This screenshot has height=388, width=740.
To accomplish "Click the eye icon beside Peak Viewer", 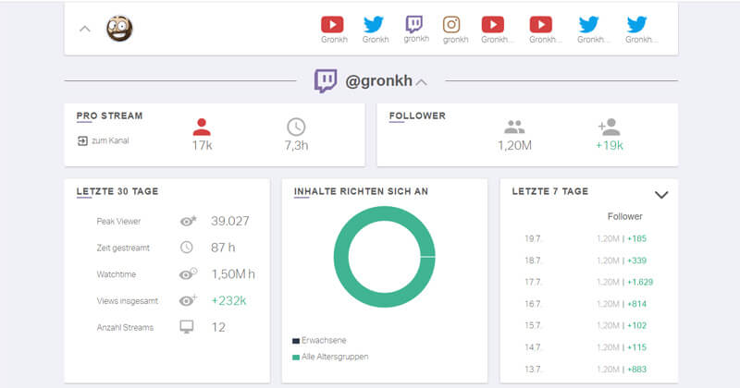I will (x=188, y=222).
